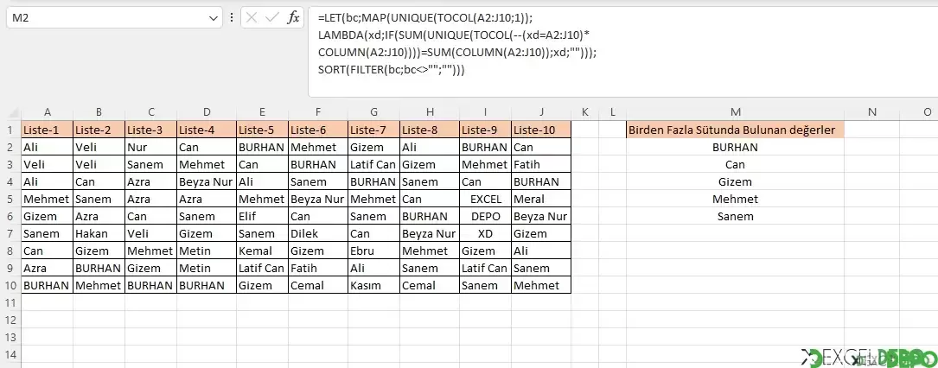Click the Hakan cell in Liste-2
This screenshot has height=368, width=938.
[x=99, y=233]
